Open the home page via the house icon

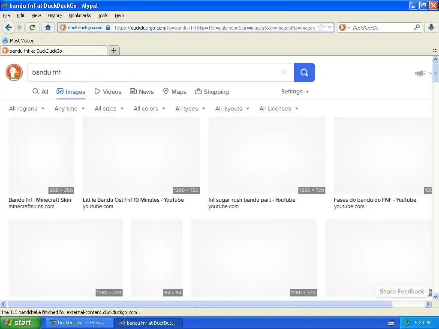(x=48, y=27)
